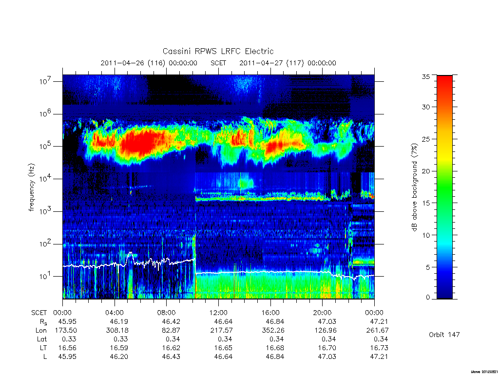Click L value '47.21'
The height and width of the screenshot is (374, 499).
[x=379, y=357]
